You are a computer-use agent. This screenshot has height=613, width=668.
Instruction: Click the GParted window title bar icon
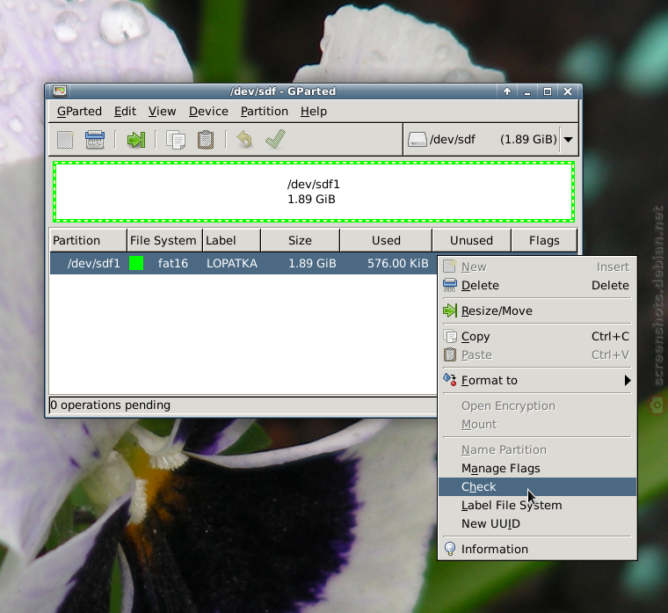tap(60, 91)
